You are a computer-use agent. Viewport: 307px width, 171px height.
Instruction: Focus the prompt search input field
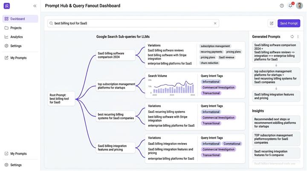133,23
